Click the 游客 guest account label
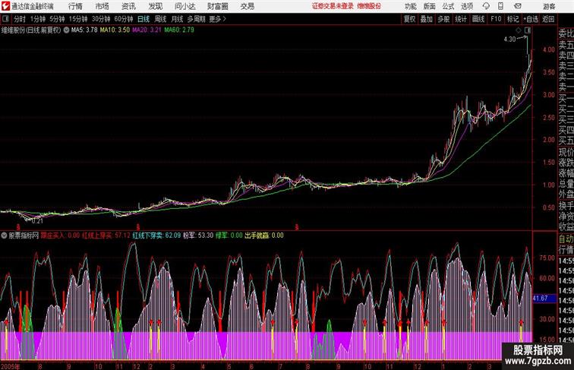 pyautogui.click(x=549, y=6)
